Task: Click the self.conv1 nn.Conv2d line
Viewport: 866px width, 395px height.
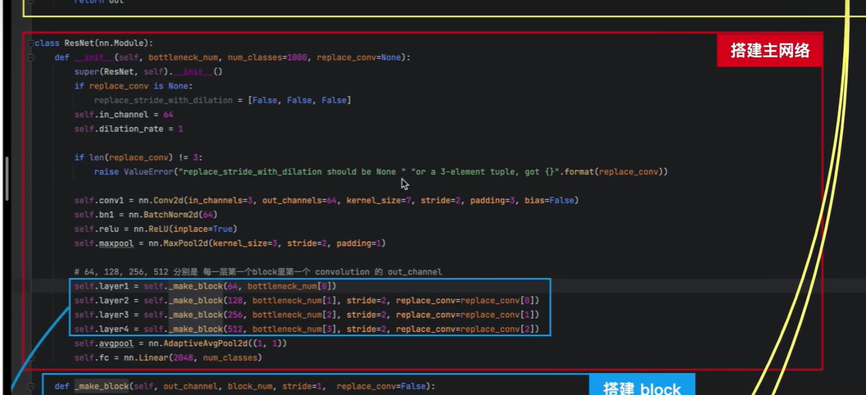Action: [326, 200]
